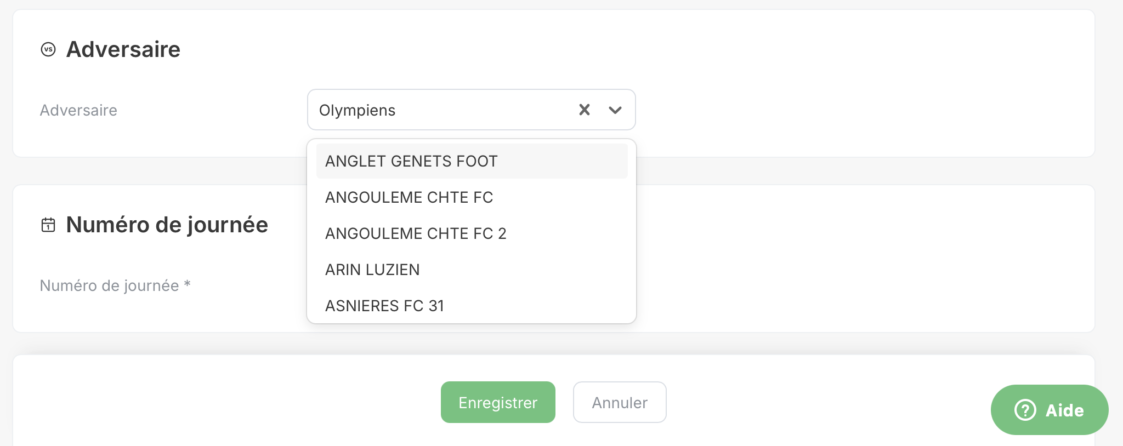This screenshot has height=446, width=1123.
Task: Open help via the Aide label
Action: pos(1064,410)
